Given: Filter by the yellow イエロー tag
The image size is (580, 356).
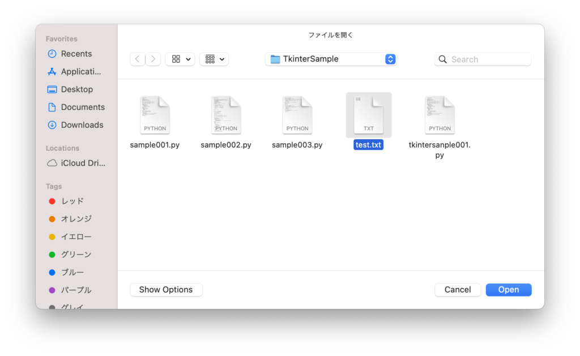Looking at the screenshot, I should click(x=70, y=237).
